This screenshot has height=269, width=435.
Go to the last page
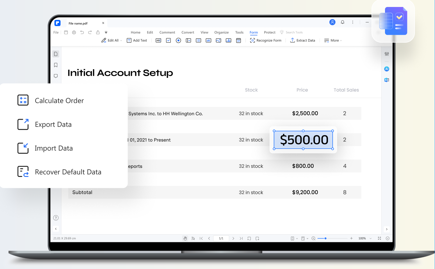click(x=241, y=238)
